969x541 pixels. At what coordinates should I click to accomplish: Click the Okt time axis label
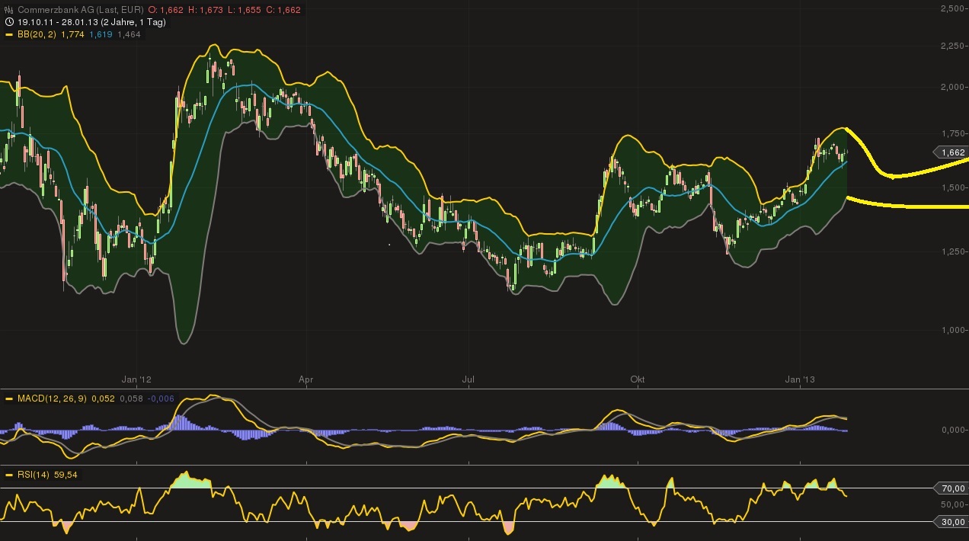pyautogui.click(x=638, y=379)
